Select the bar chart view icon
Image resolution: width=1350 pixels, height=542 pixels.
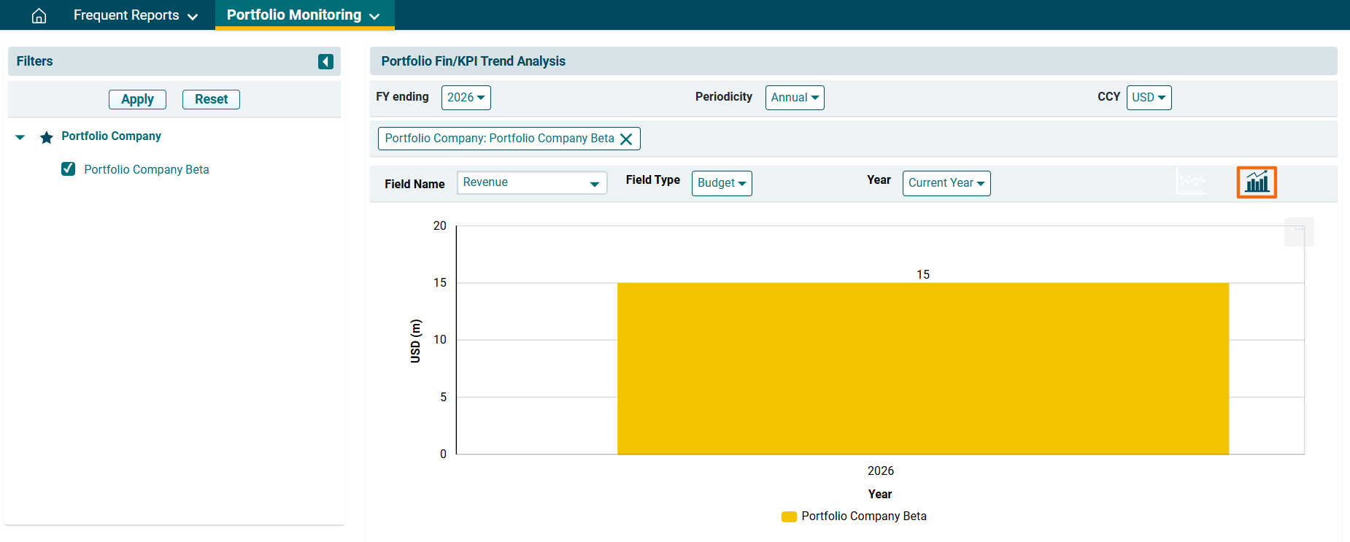click(1257, 182)
